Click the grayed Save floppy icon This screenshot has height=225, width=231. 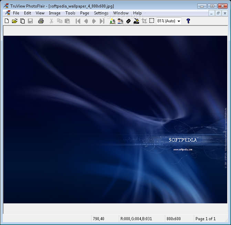point(30,21)
